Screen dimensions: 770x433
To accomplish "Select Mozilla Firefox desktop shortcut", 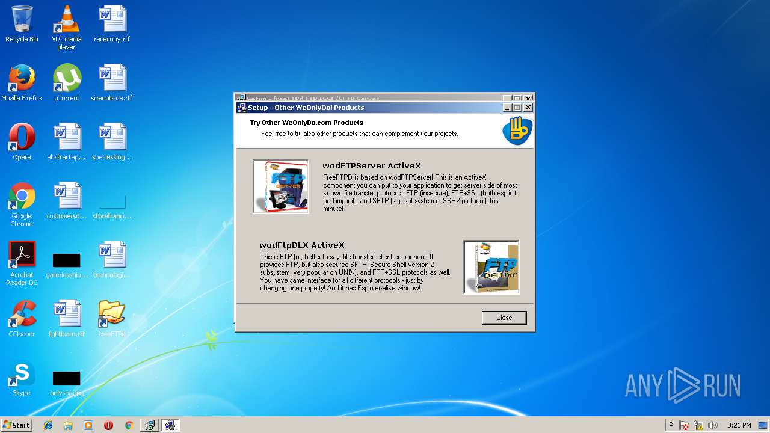I will (22, 83).
